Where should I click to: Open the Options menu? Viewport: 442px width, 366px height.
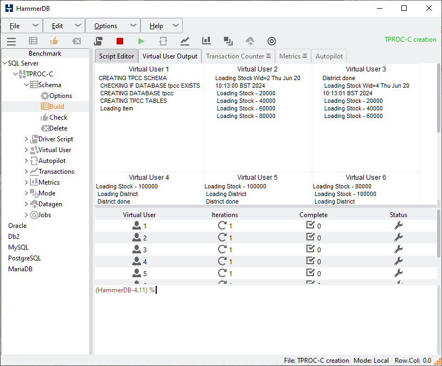coord(113,26)
